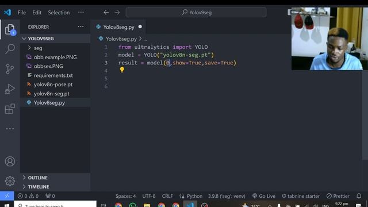Show additional views ellipsis in activity bar

[x=10, y=129]
